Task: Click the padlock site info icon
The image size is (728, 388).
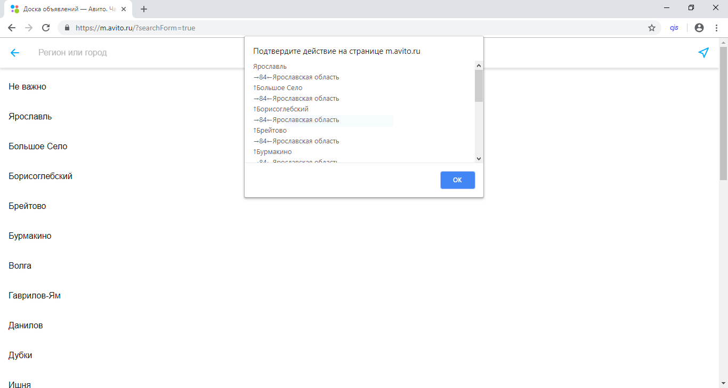Action: point(68,28)
